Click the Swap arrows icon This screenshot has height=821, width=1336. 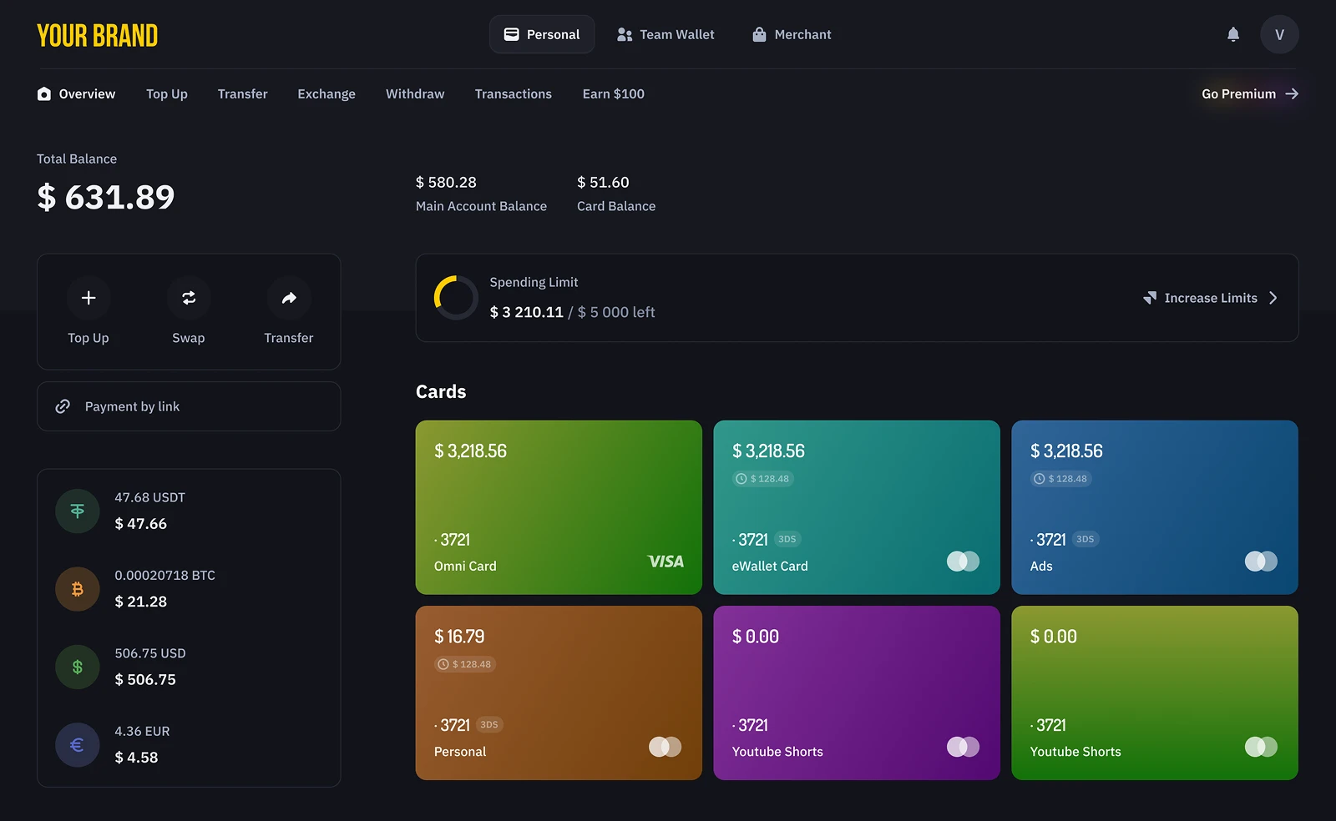point(189,298)
